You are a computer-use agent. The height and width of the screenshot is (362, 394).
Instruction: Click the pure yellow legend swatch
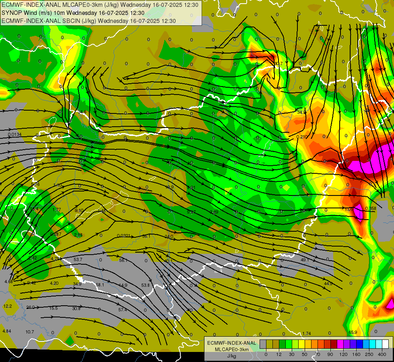tap(301, 344)
